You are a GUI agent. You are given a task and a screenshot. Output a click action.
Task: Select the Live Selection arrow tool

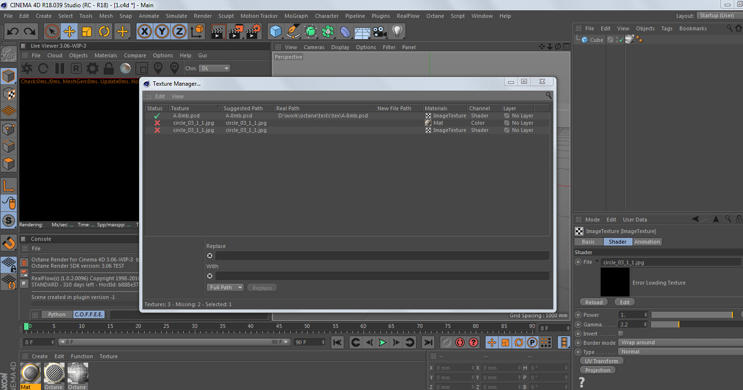[52, 32]
